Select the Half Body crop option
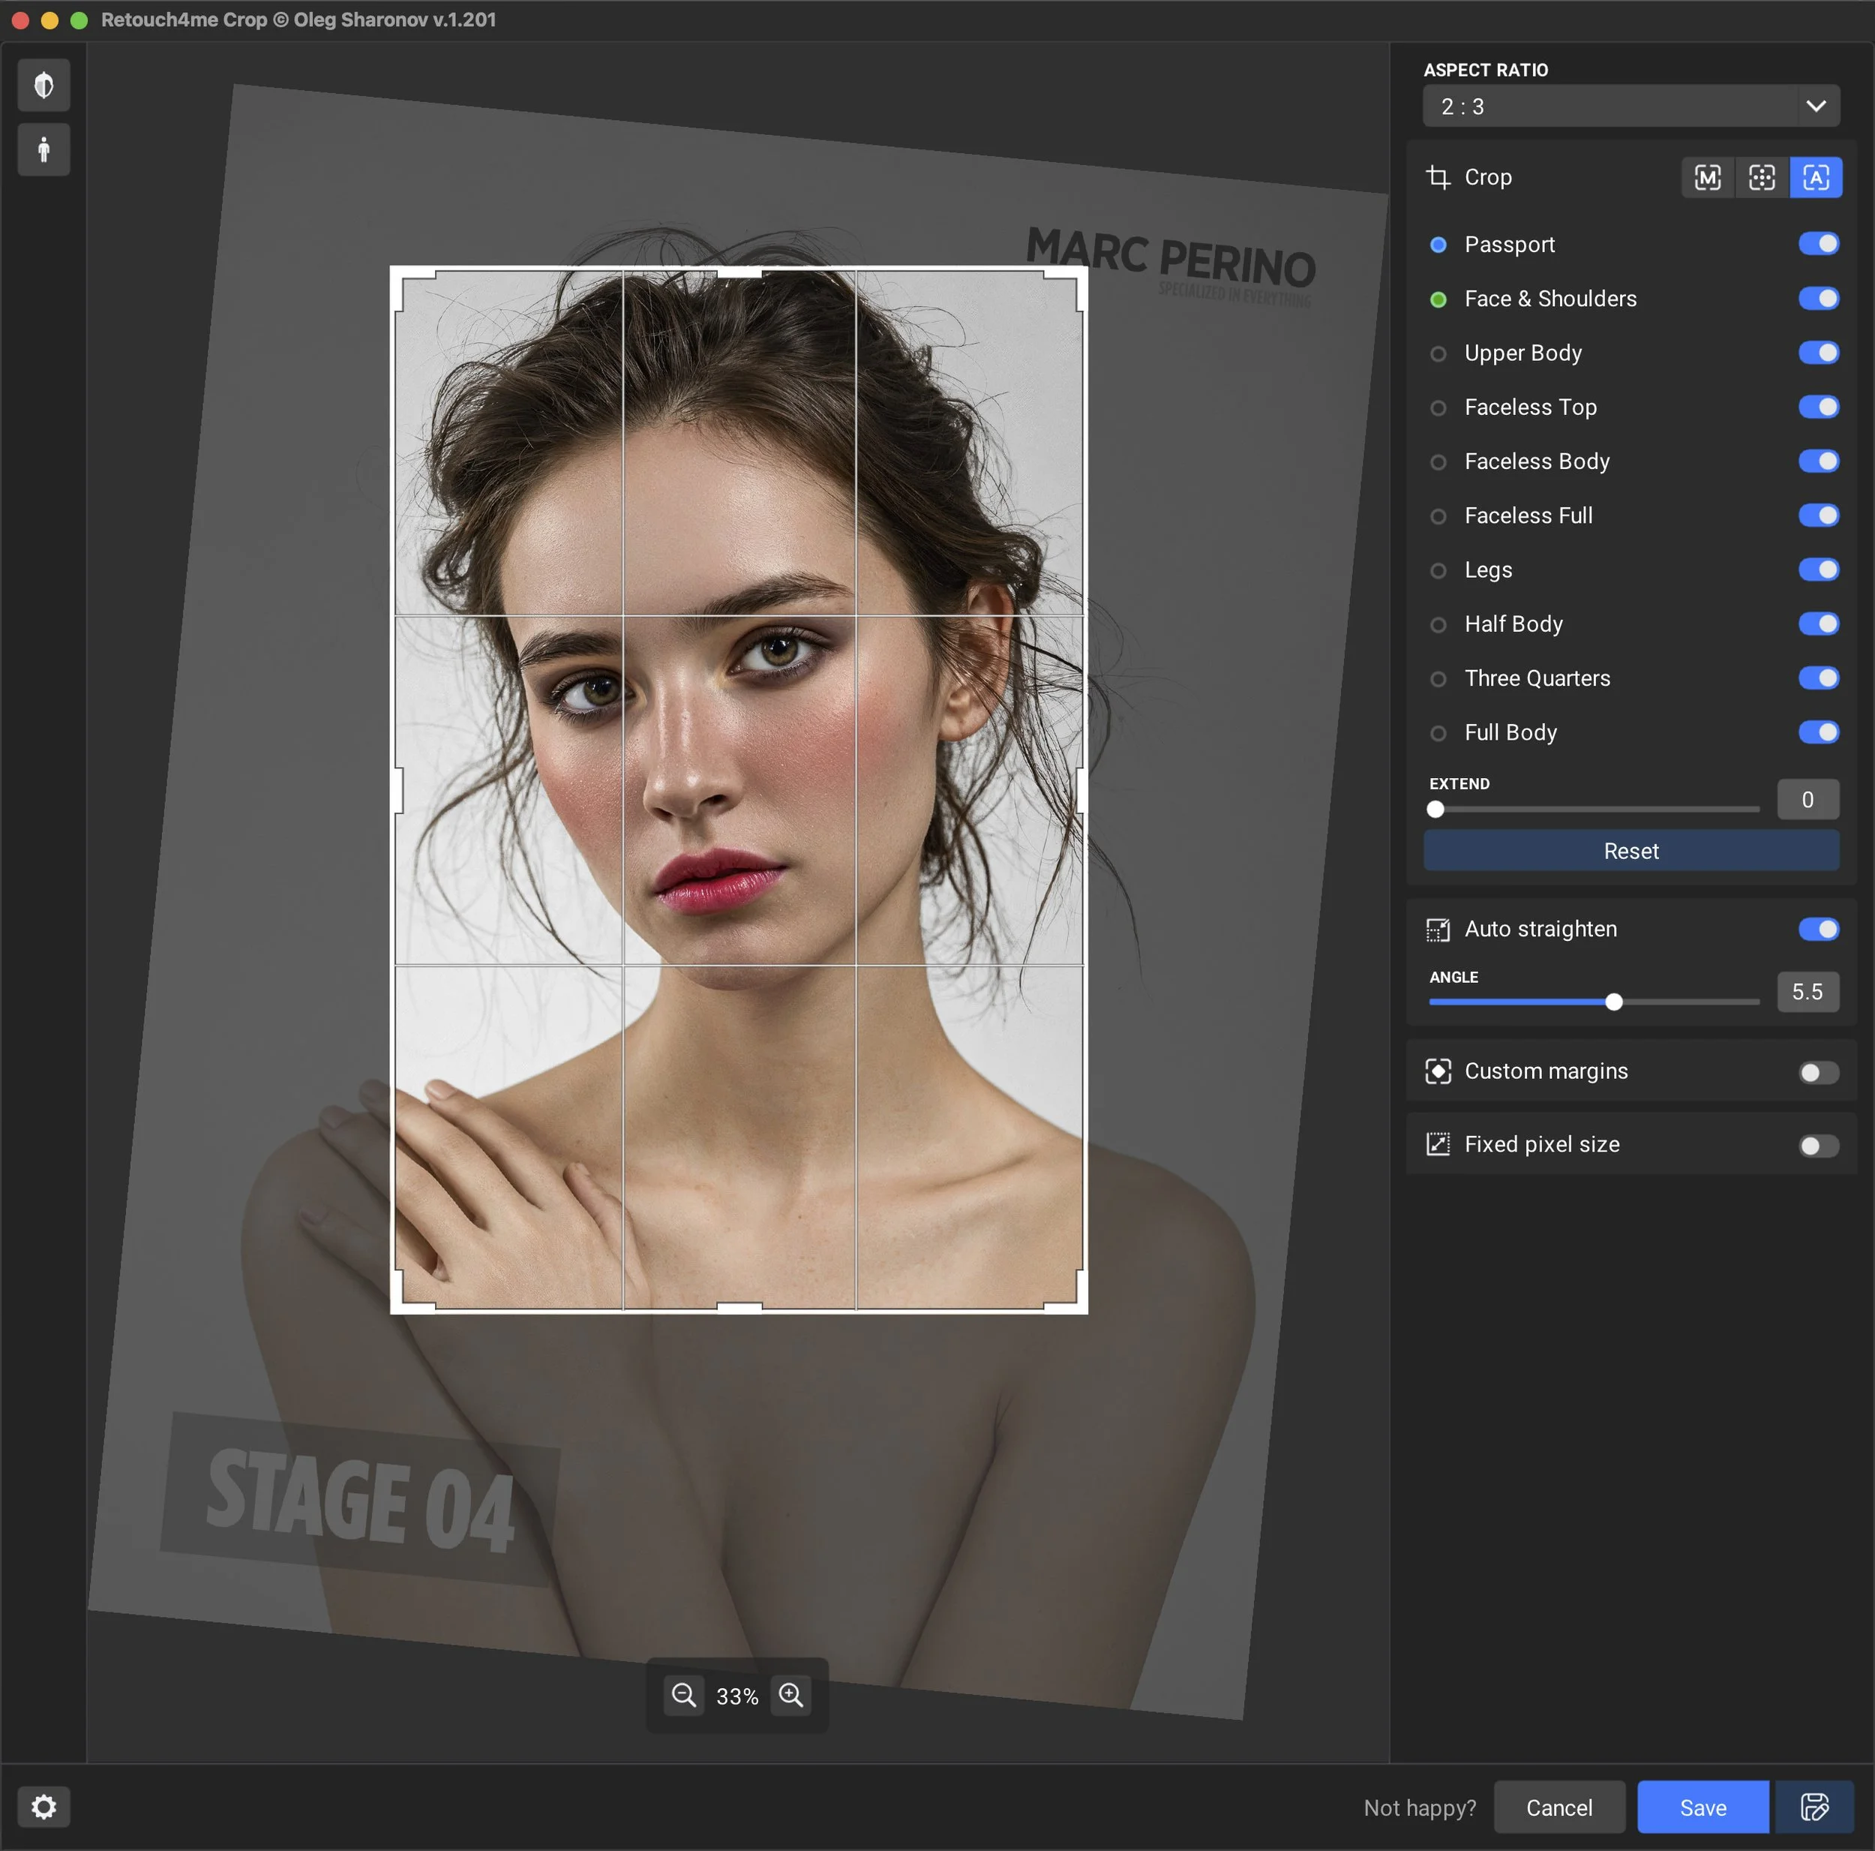Screen dimensions: 1875x1851 (1513, 624)
